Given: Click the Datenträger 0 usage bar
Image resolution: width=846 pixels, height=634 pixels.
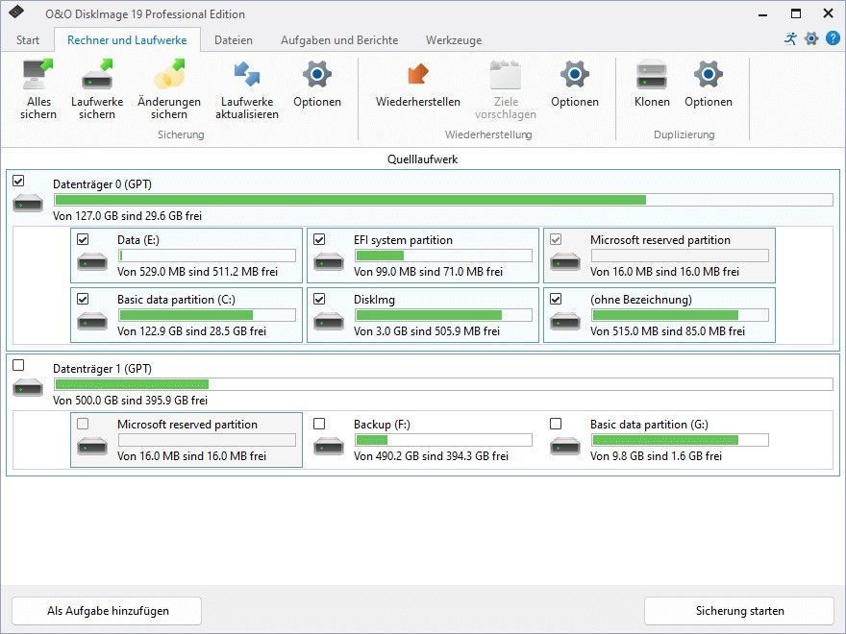Looking at the screenshot, I should 443,200.
